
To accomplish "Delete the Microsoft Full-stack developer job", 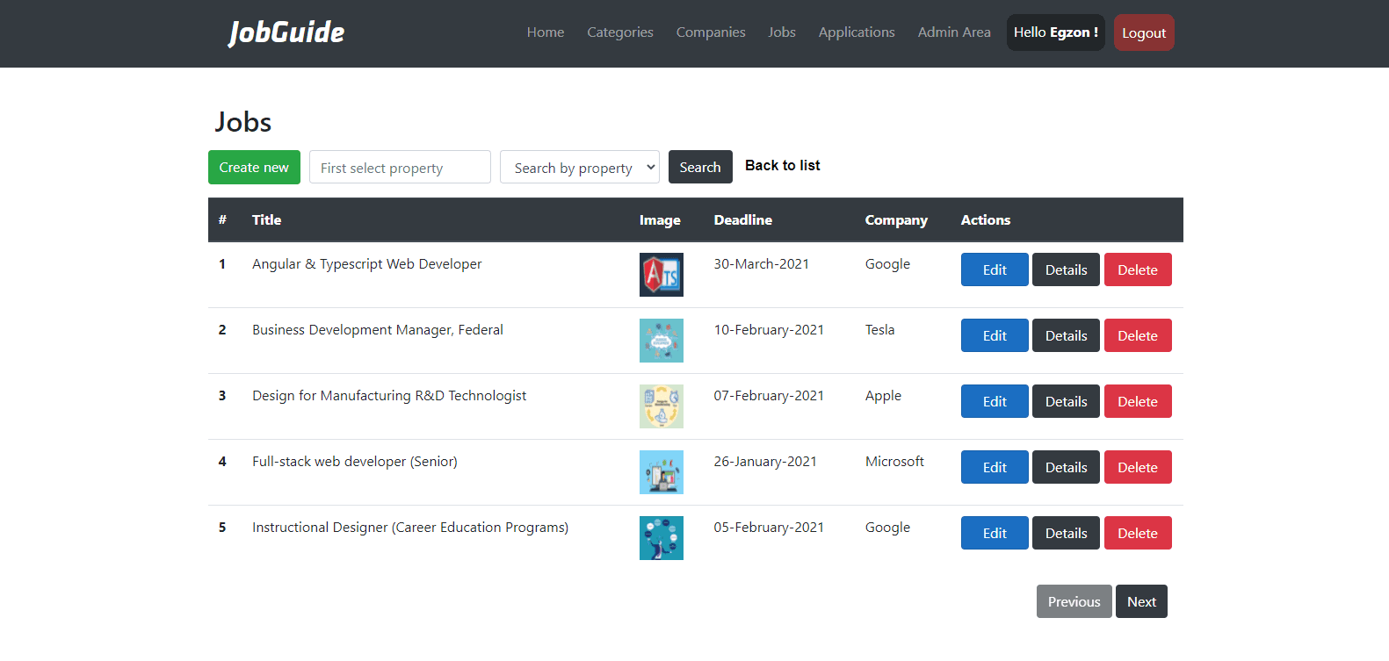I will pos(1137,467).
